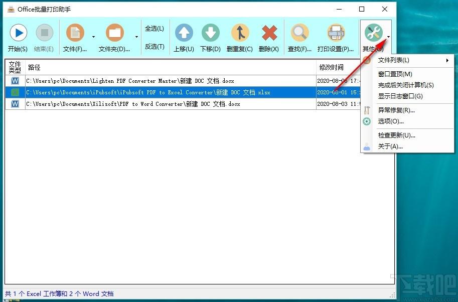Click the Excel icon of the iPubsoft row

[15, 92]
